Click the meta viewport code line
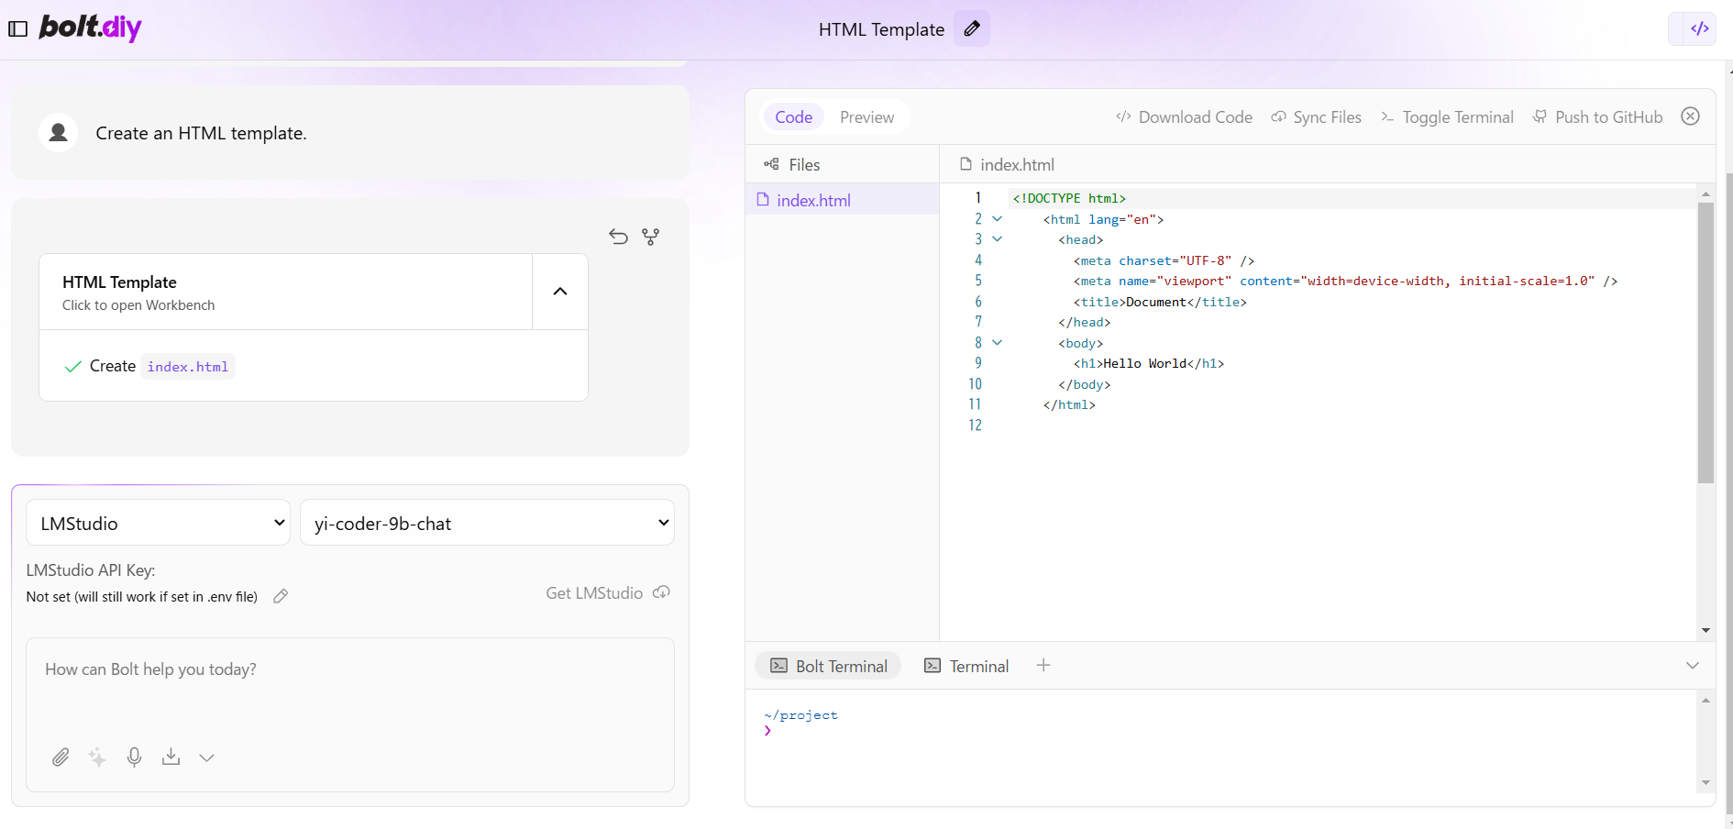 (1345, 282)
